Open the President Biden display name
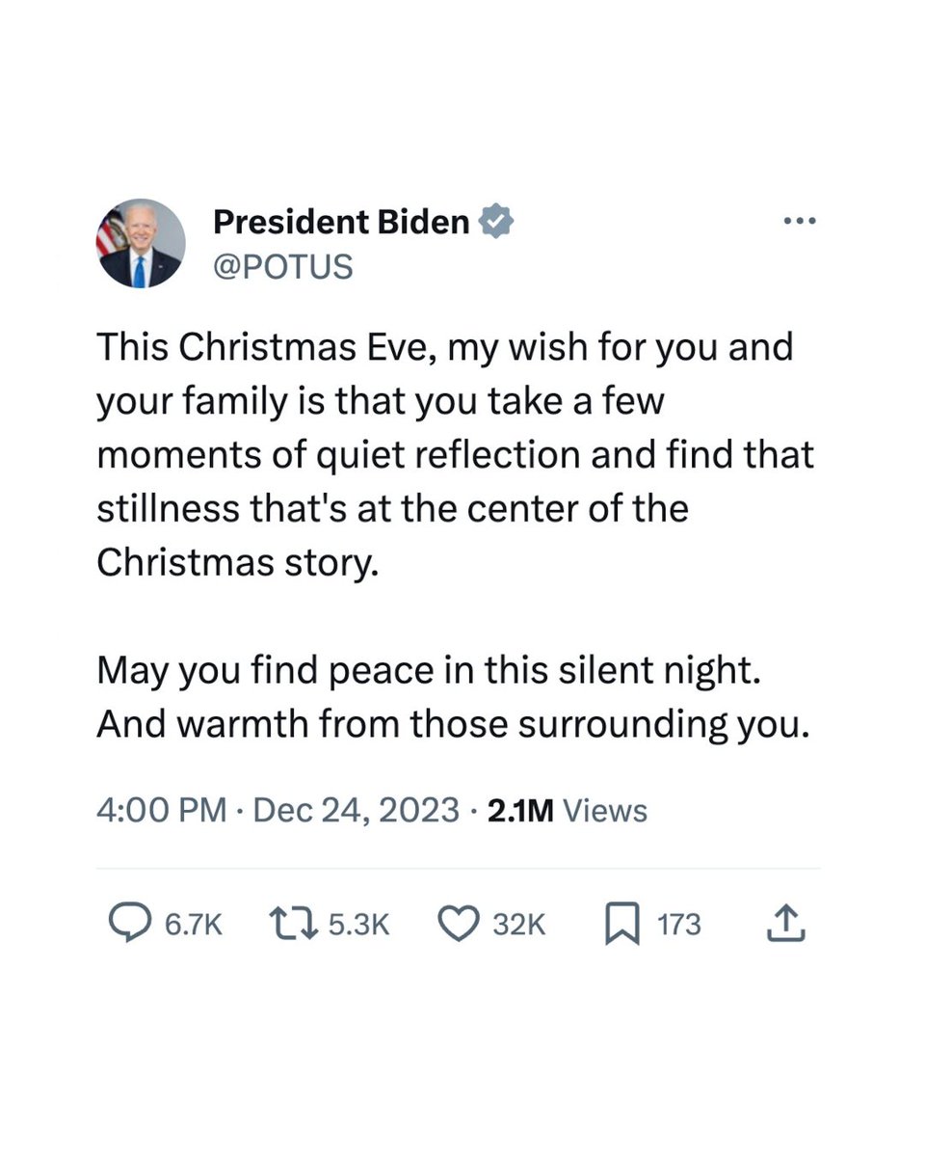The width and height of the screenshot is (925, 1157). [341, 223]
